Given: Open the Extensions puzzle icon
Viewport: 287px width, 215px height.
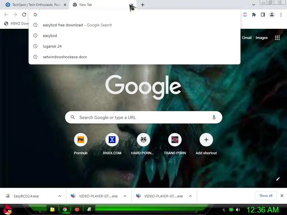Looking at the screenshot, I should (254, 15).
